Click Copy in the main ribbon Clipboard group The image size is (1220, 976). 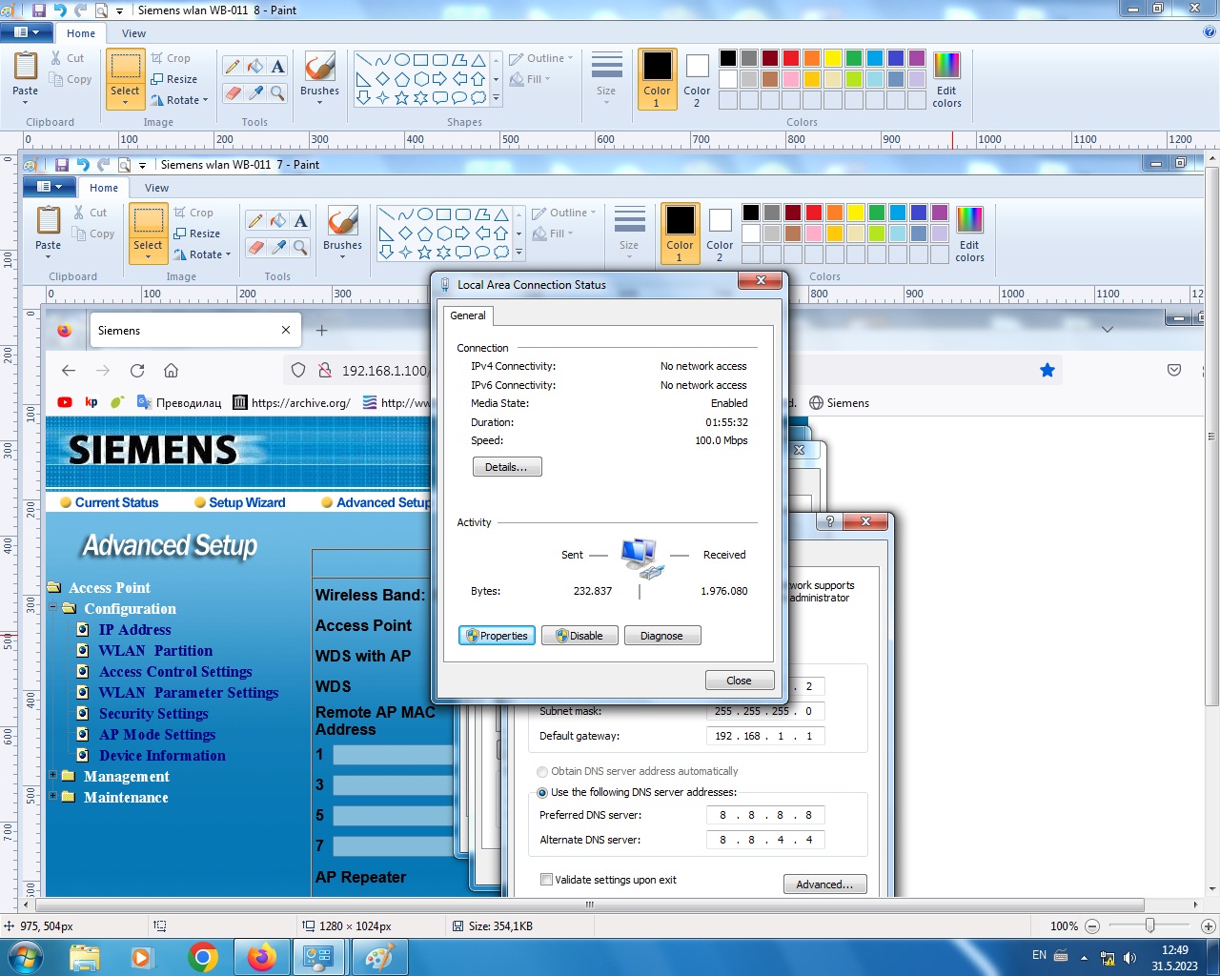[71, 79]
